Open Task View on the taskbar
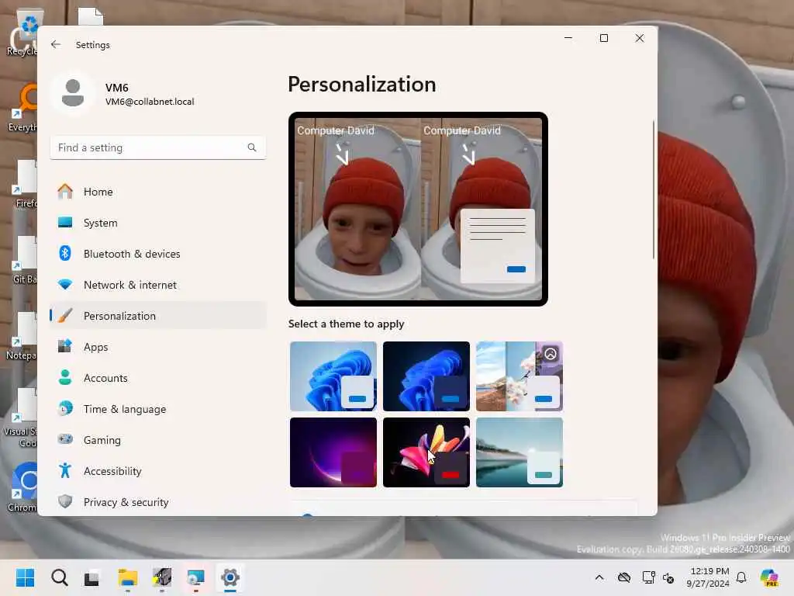Viewport: 794px width, 596px height. tap(92, 577)
